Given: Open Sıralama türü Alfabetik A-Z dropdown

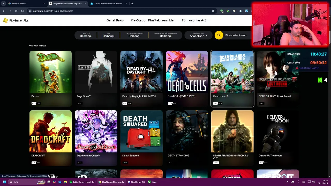Looking at the screenshot, I should coord(198,35).
